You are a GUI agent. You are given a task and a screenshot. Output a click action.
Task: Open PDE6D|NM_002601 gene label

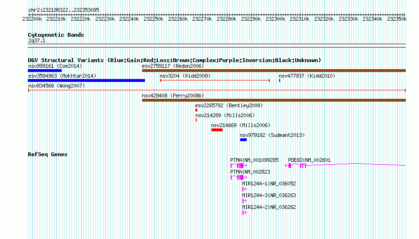pos(309,160)
